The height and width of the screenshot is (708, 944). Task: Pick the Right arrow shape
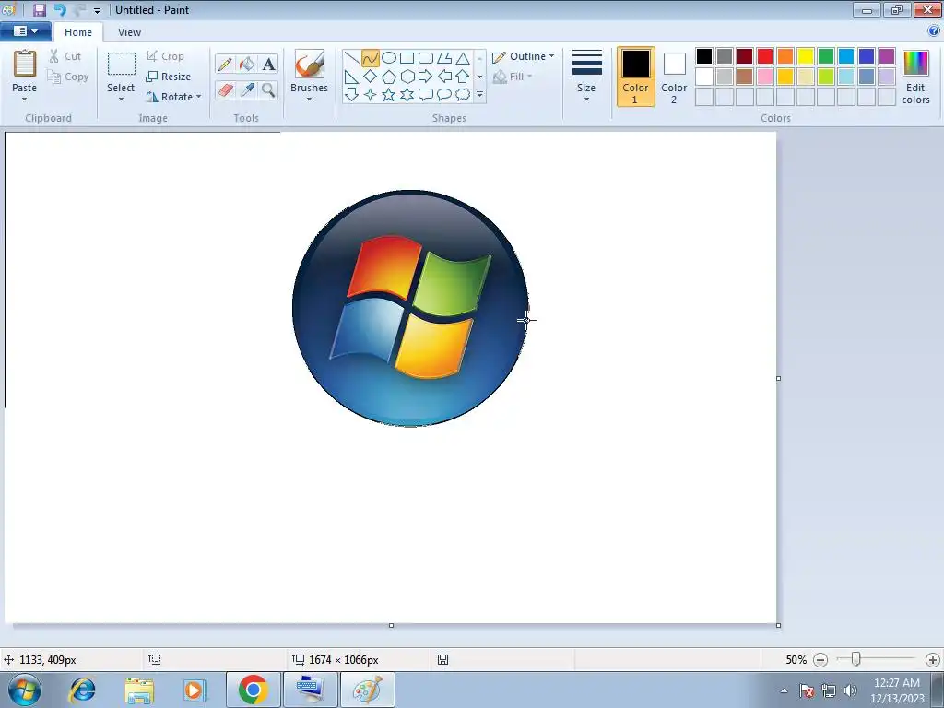coord(426,77)
